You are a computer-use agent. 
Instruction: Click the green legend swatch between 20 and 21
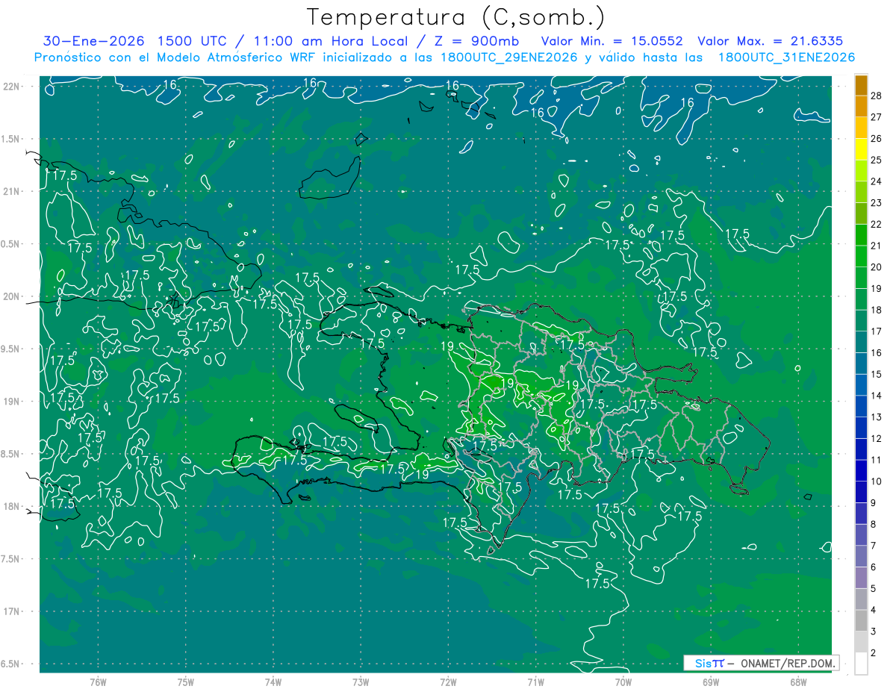pyautogui.click(x=861, y=256)
